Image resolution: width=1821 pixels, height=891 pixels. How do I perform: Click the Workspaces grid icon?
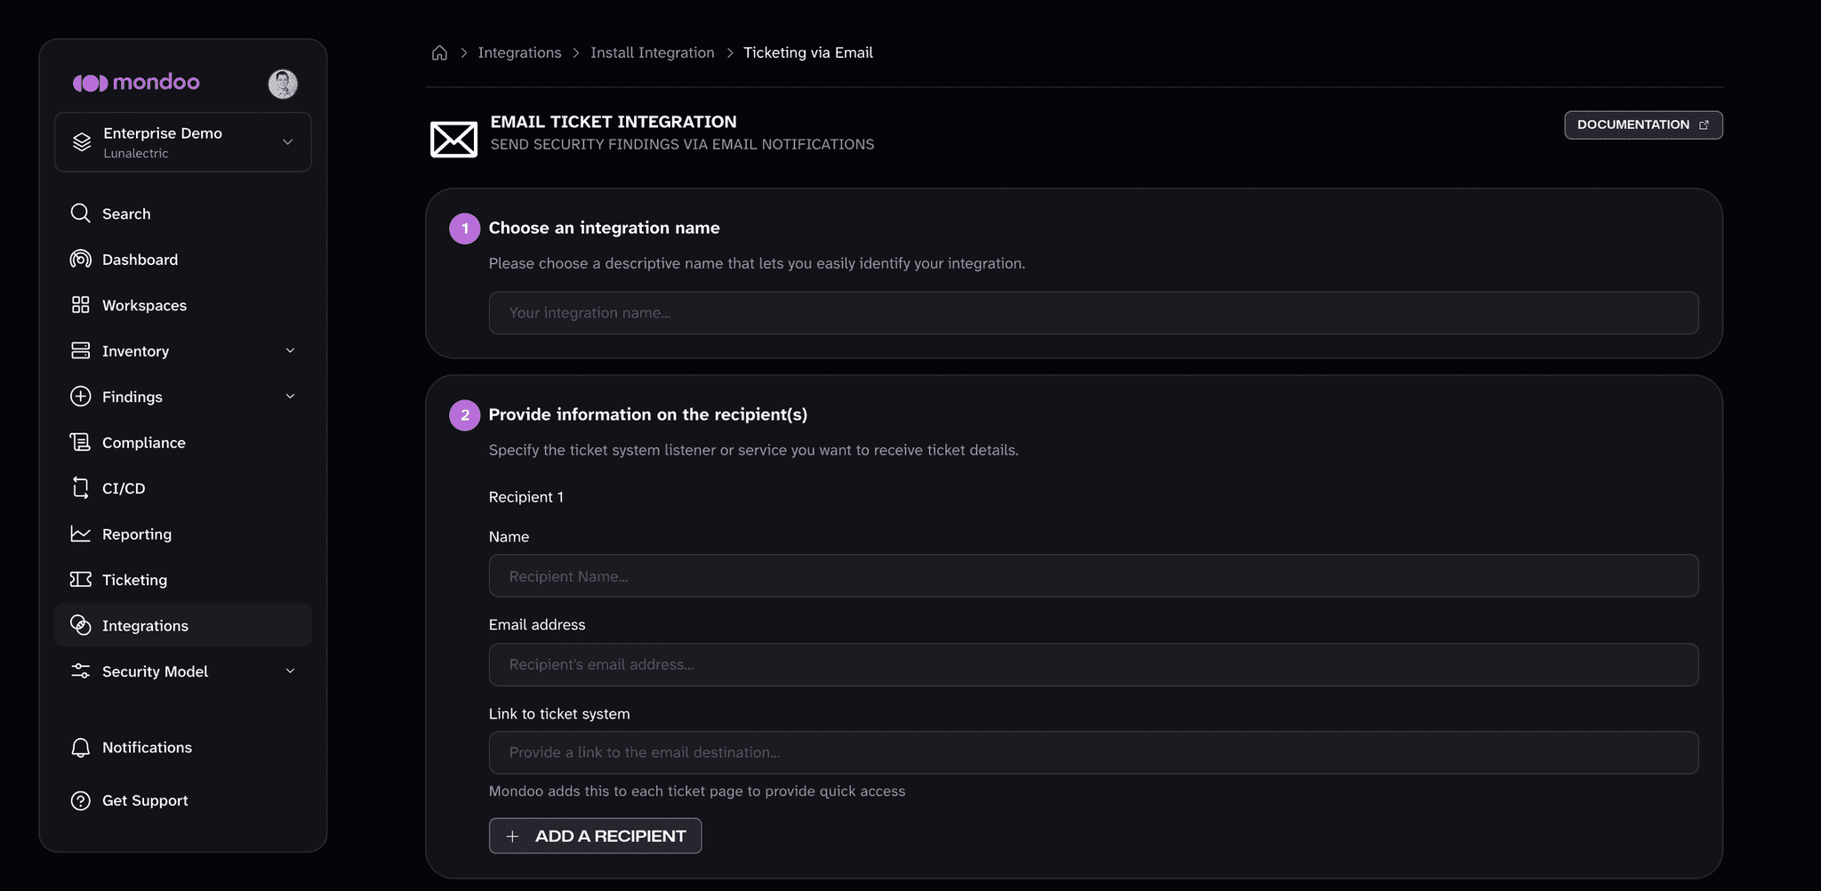(80, 305)
